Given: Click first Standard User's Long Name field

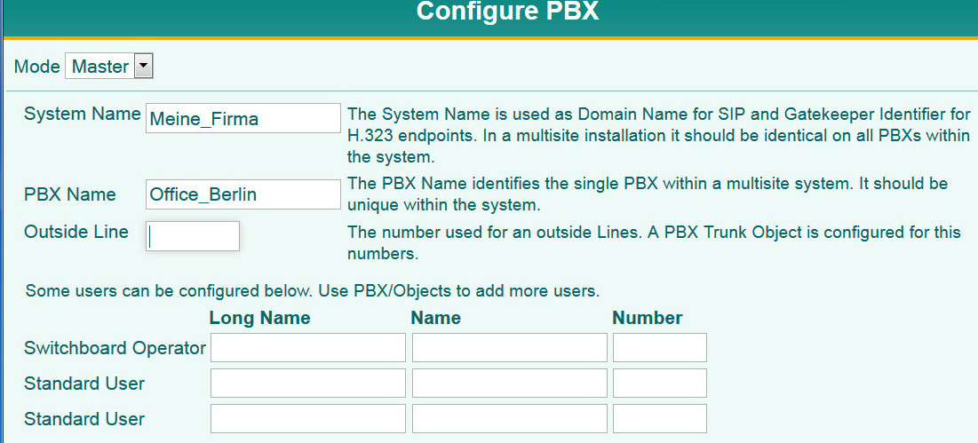Looking at the screenshot, I should point(307,384).
